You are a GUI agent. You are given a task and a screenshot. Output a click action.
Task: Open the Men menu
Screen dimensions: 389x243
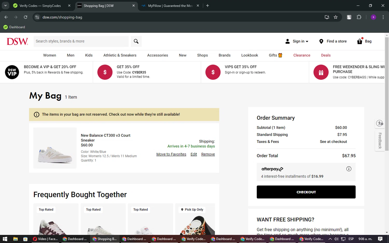71,55
